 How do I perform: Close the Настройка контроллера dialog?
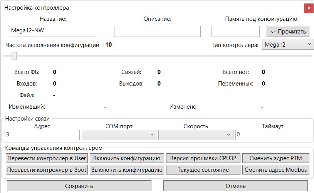pyautogui.click(x=308, y=8)
